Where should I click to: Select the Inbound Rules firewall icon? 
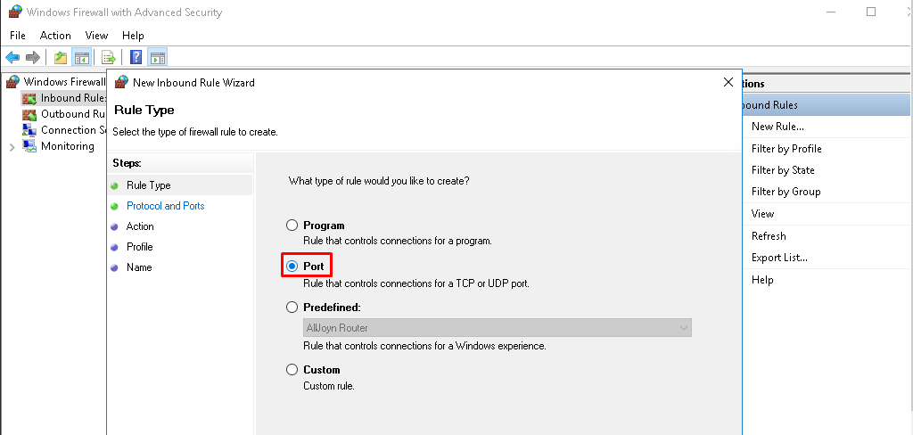coord(29,98)
